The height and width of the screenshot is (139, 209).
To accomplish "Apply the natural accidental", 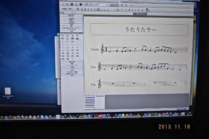I will click(132, 10).
